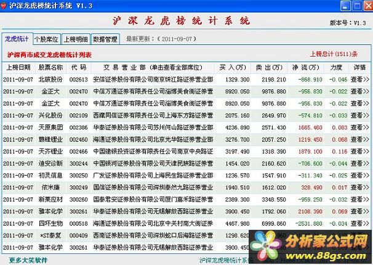Select the stock name 四环生物
This screenshot has height=265, width=373.
(x=50, y=224)
